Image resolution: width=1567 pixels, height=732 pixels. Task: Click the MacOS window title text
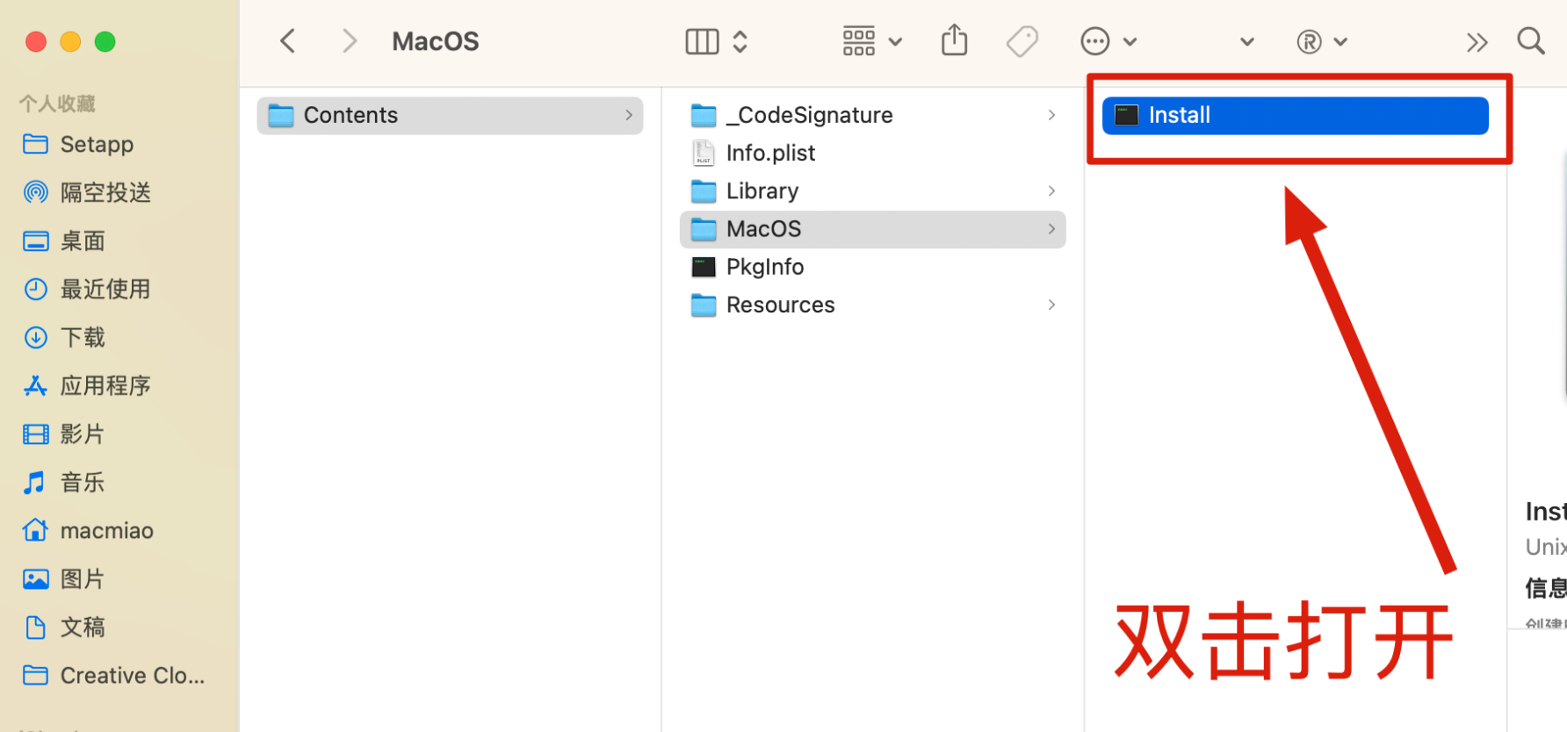(x=436, y=41)
